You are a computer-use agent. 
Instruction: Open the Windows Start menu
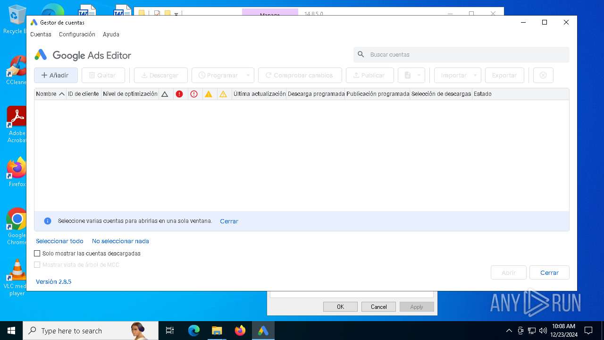click(11, 331)
